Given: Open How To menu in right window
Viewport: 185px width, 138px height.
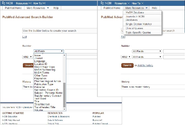Looking at the screenshot, I should tap(138, 3).
